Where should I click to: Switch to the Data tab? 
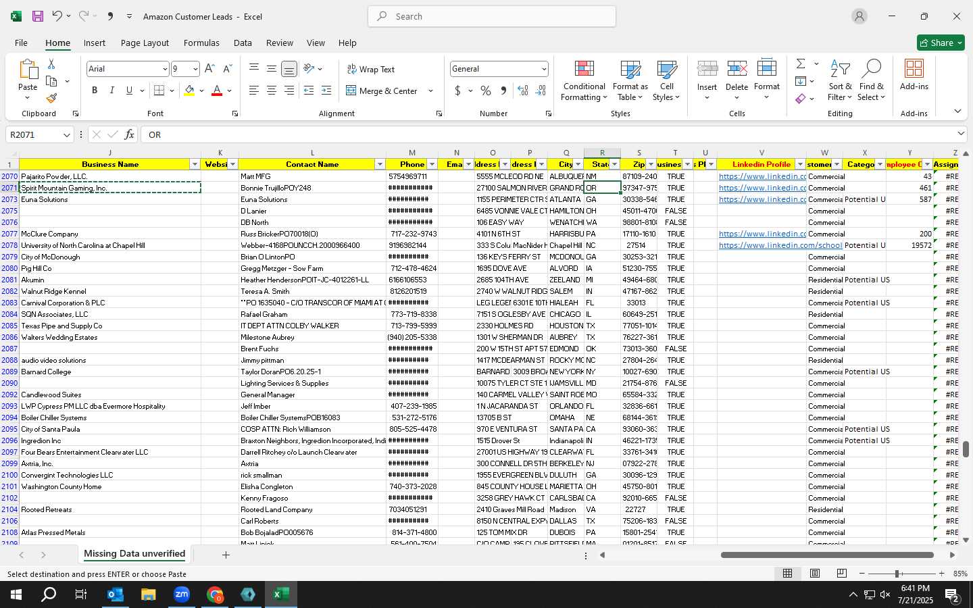pos(243,43)
